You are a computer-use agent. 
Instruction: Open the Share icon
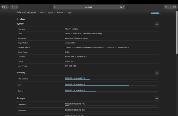point(166,7)
